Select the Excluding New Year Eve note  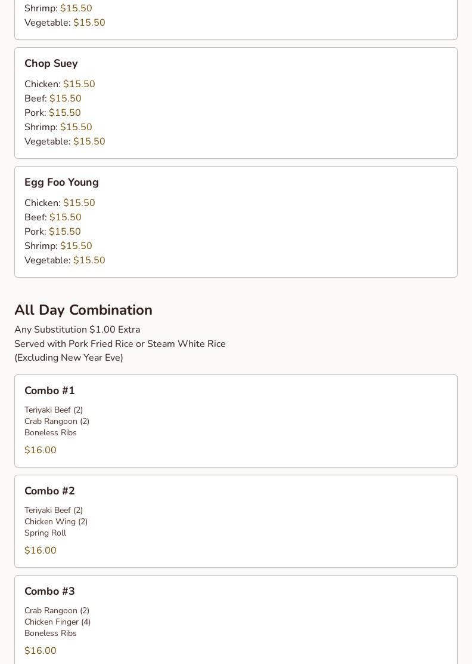69,358
